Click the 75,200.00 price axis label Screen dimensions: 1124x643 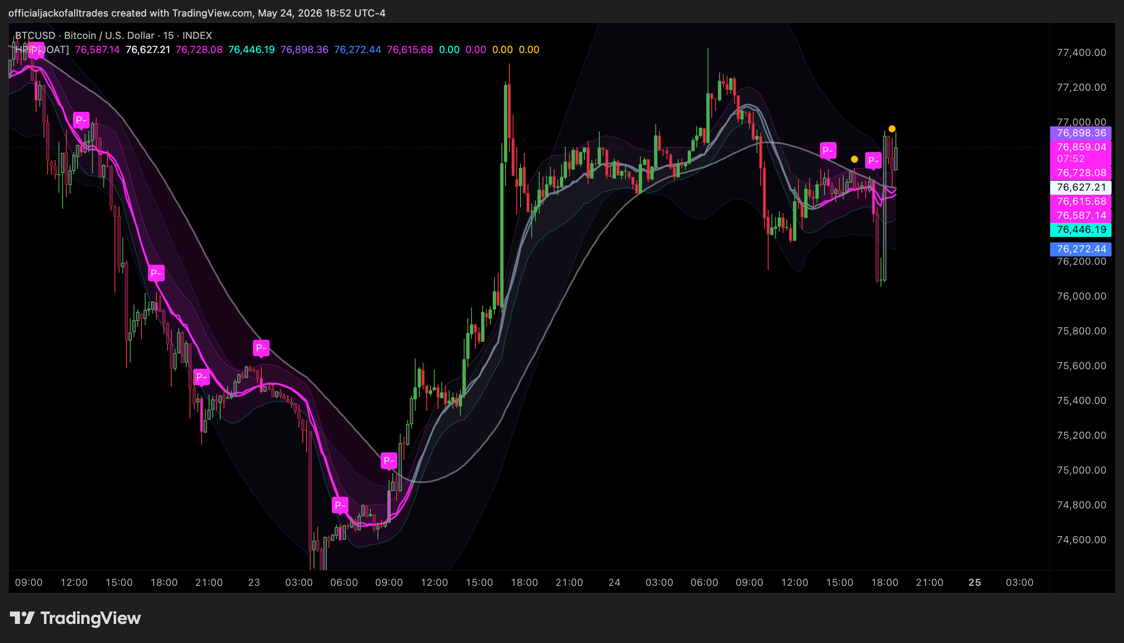point(1082,435)
